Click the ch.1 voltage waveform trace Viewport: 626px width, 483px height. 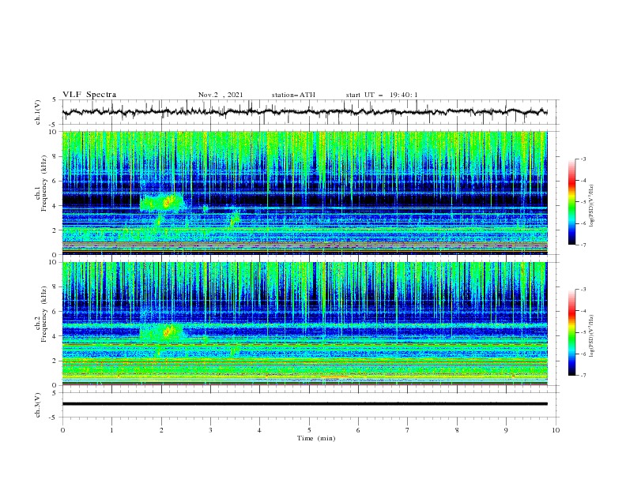[x=304, y=112]
